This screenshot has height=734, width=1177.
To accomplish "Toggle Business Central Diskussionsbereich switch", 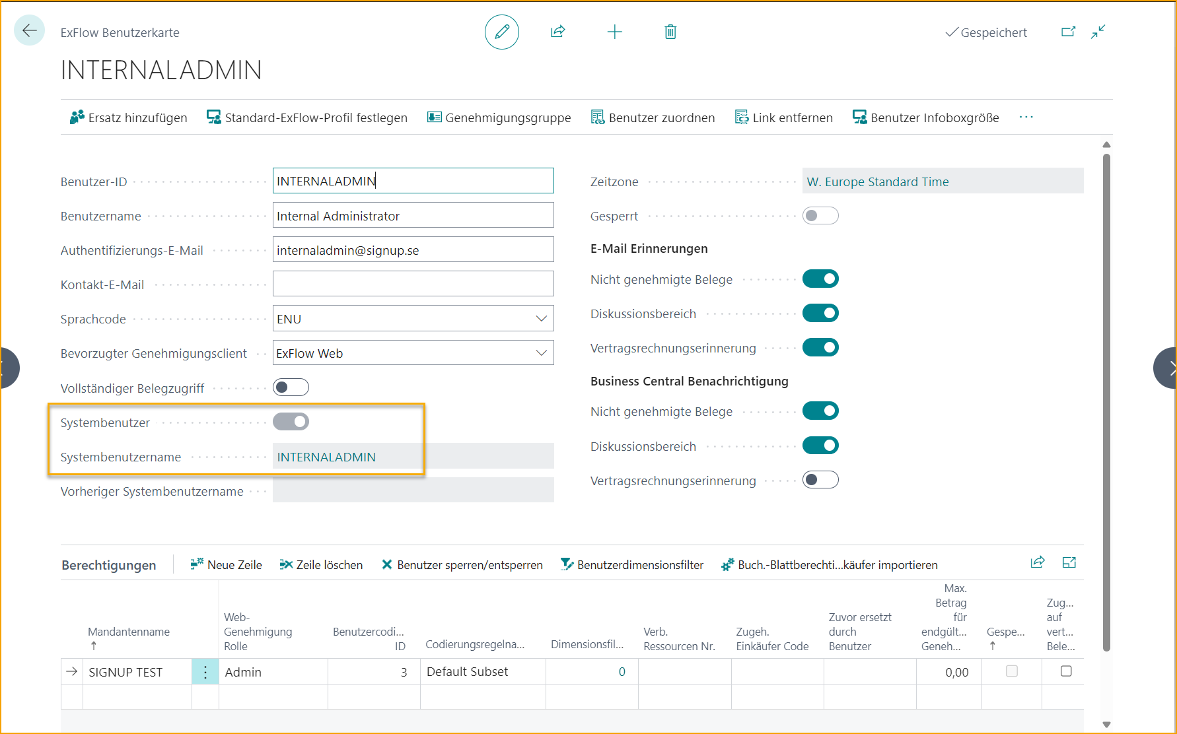I will coord(820,446).
